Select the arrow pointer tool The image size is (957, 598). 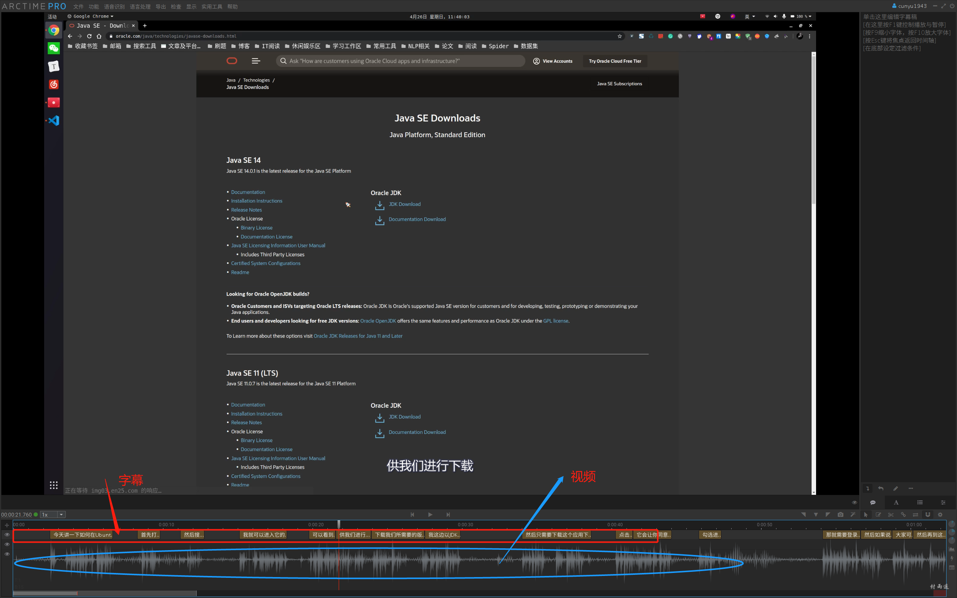coord(866,515)
